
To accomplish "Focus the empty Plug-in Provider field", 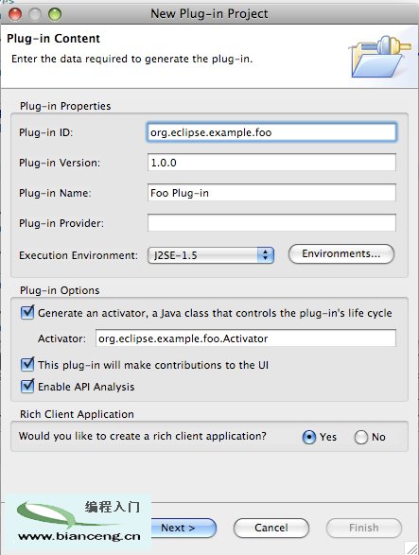I will point(271,222).
